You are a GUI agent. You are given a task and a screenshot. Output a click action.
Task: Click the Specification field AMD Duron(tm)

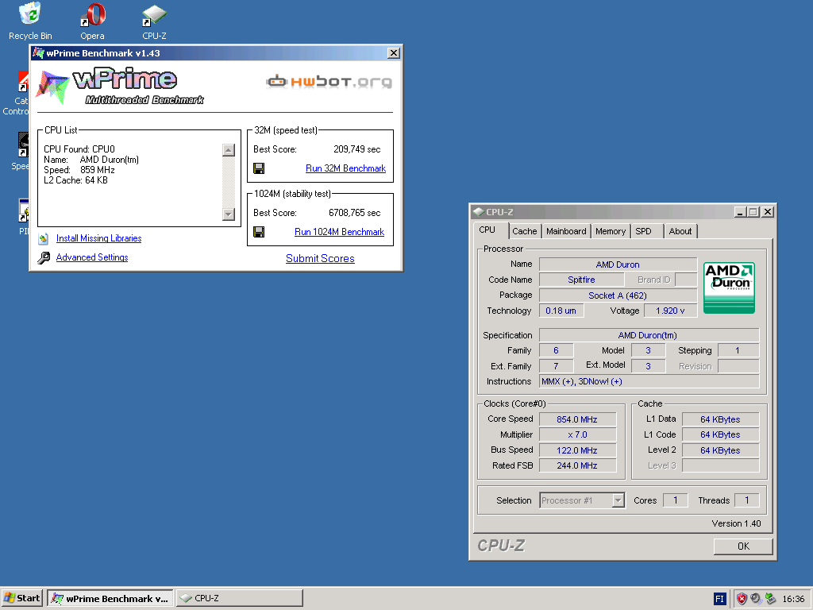(649, 335)
